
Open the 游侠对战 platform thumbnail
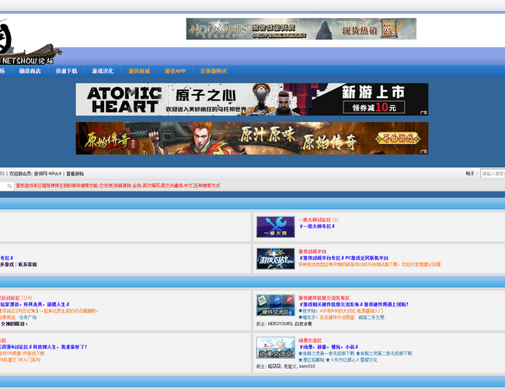275,259
